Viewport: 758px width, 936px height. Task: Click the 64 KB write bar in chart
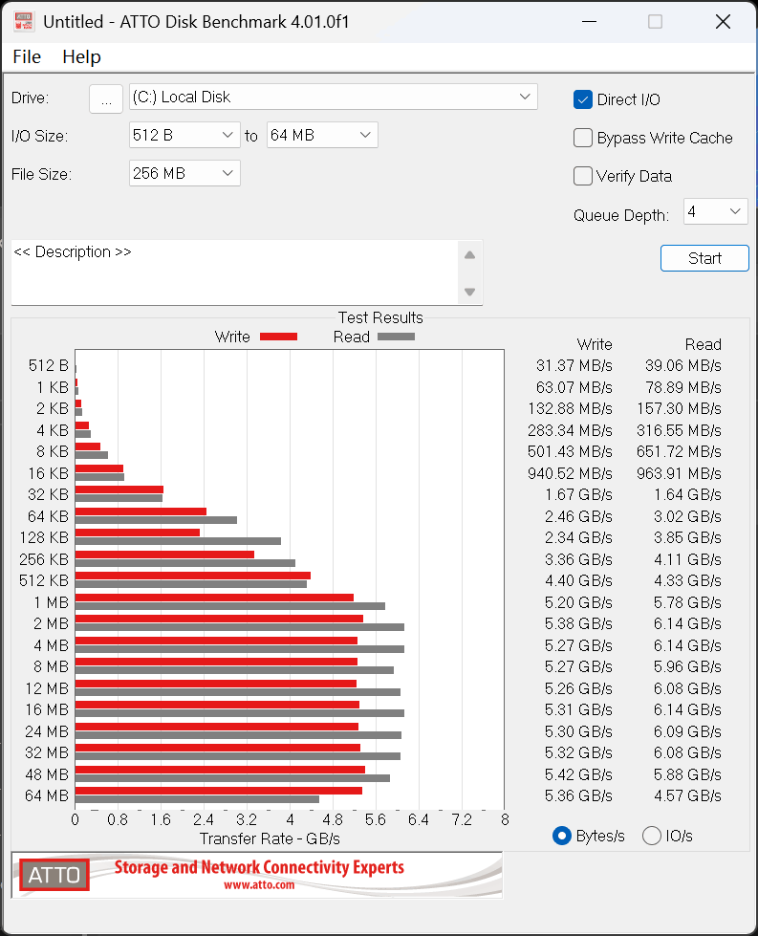click(141, 512)
